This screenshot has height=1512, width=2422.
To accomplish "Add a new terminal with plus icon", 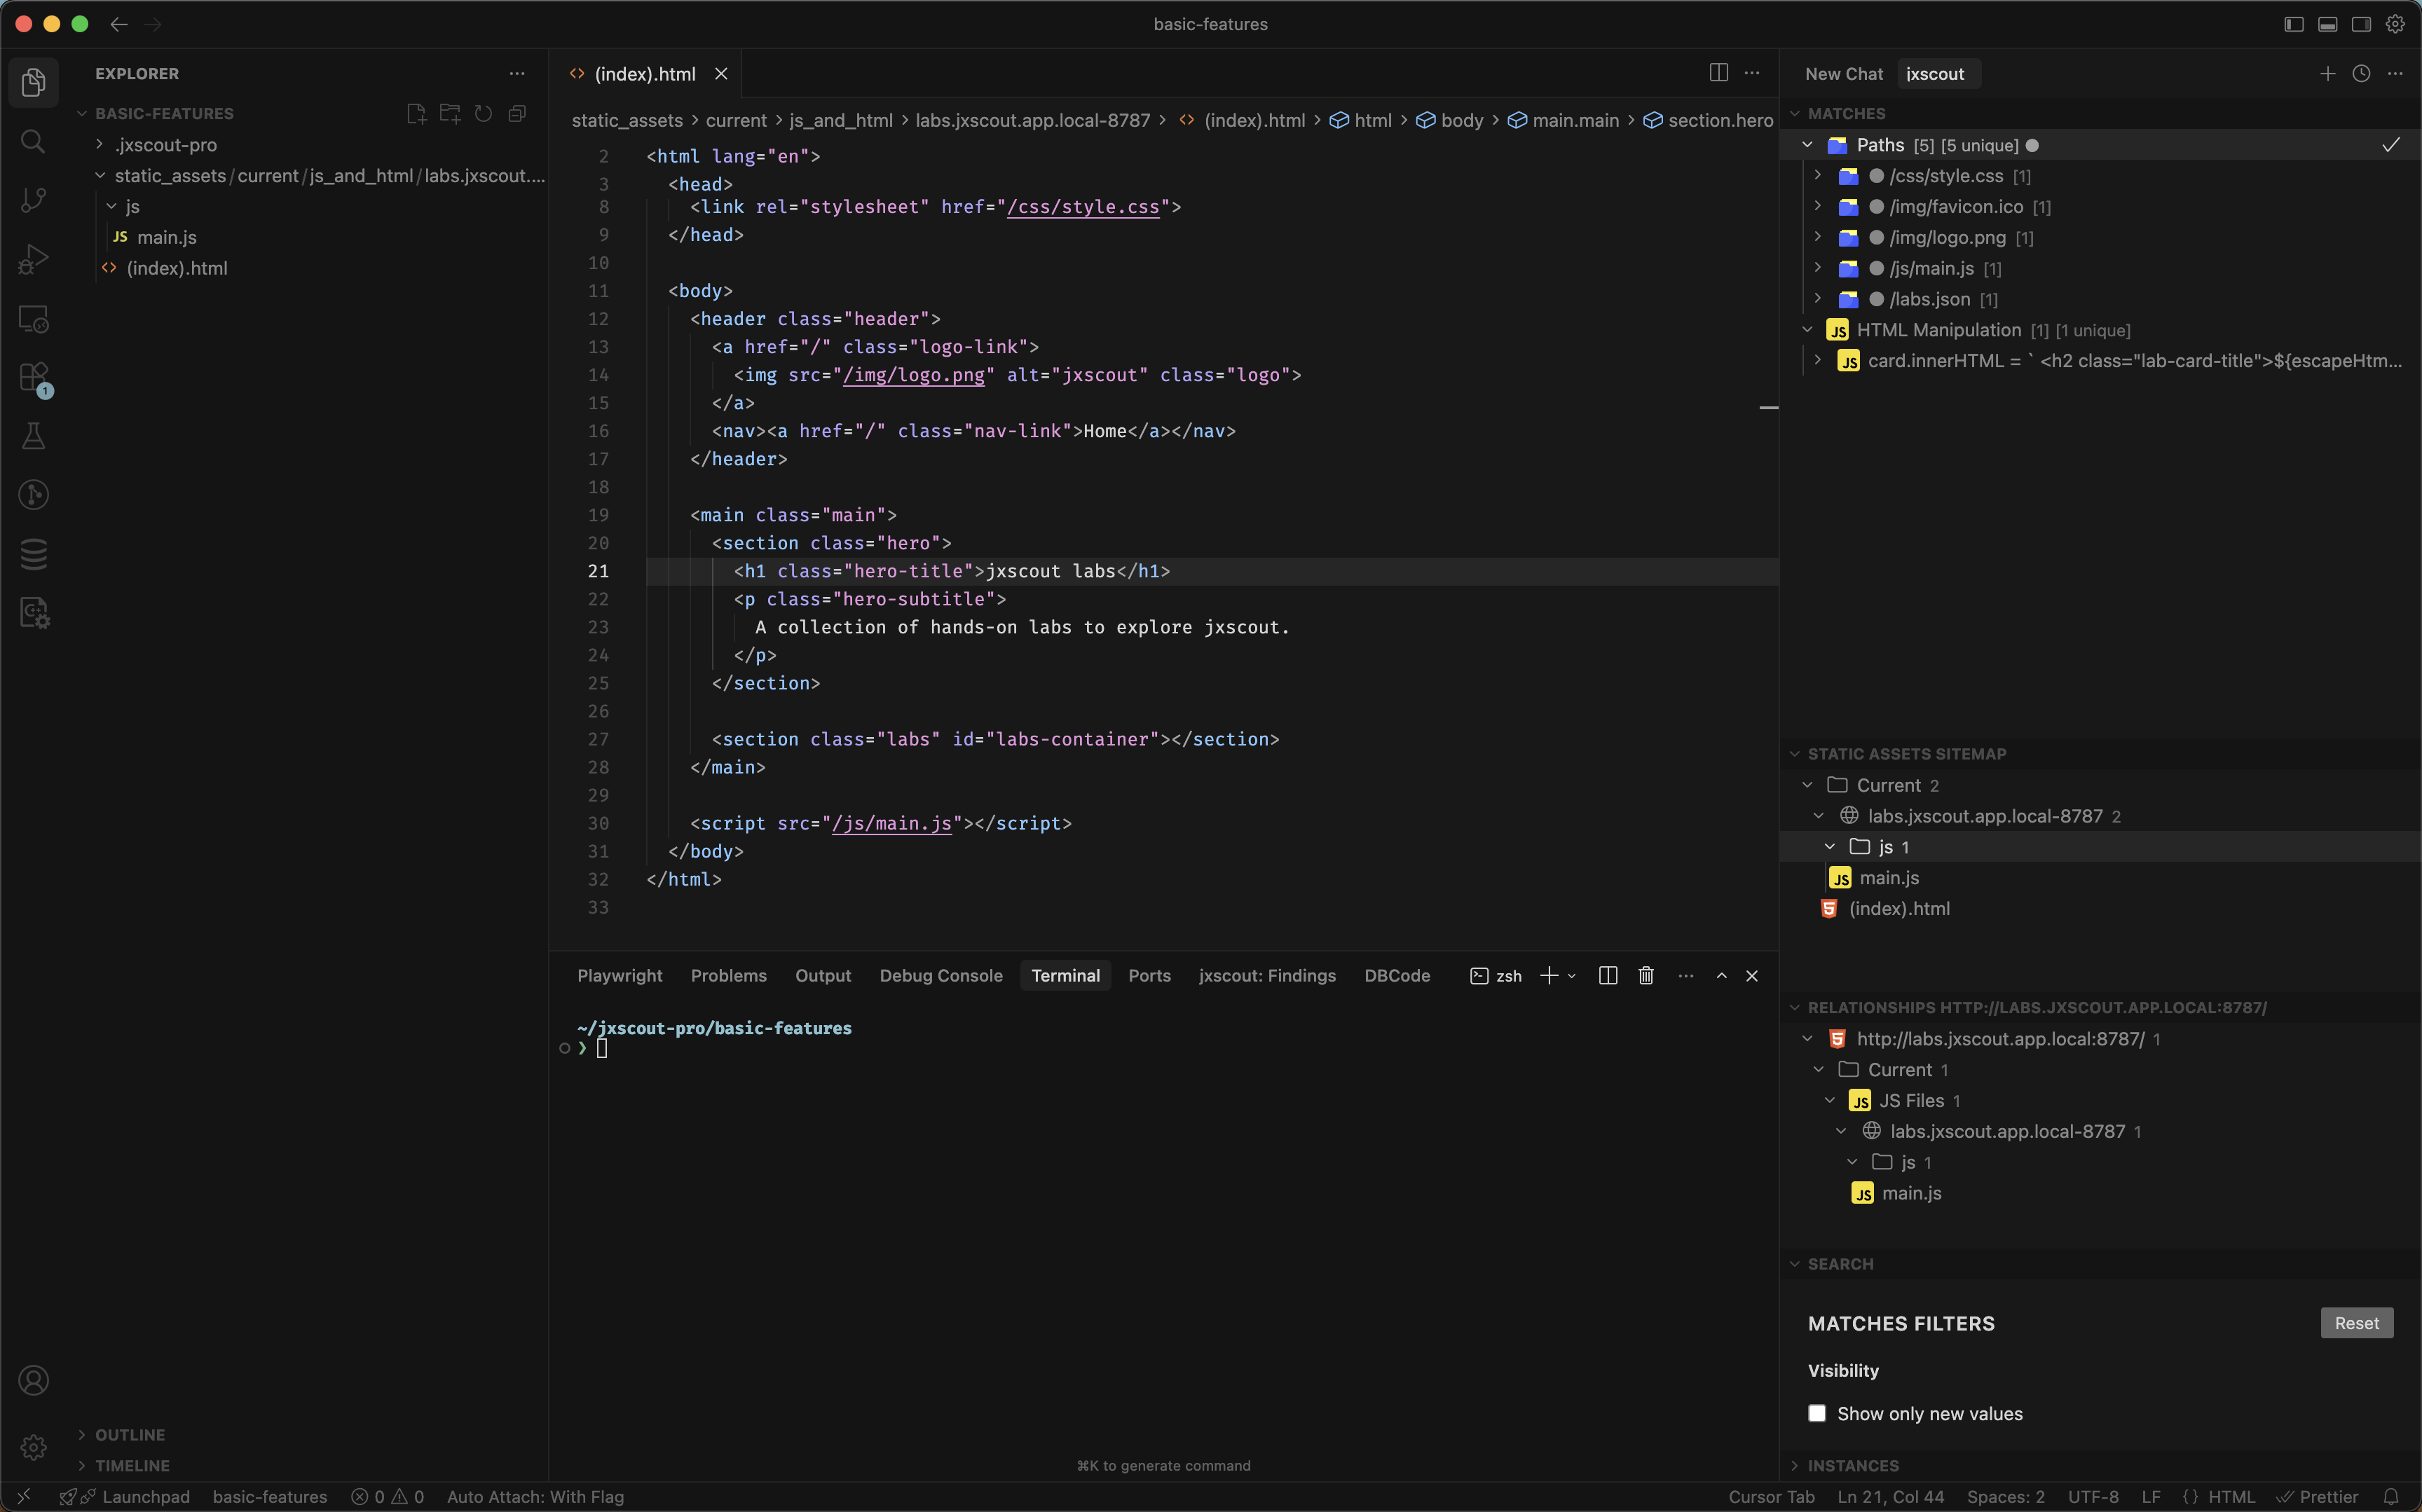I will [1549, 976].
